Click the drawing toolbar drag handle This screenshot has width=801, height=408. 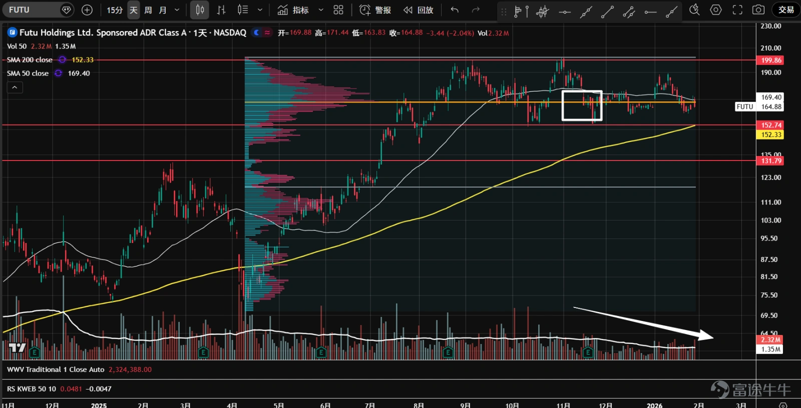click(504, 11)
